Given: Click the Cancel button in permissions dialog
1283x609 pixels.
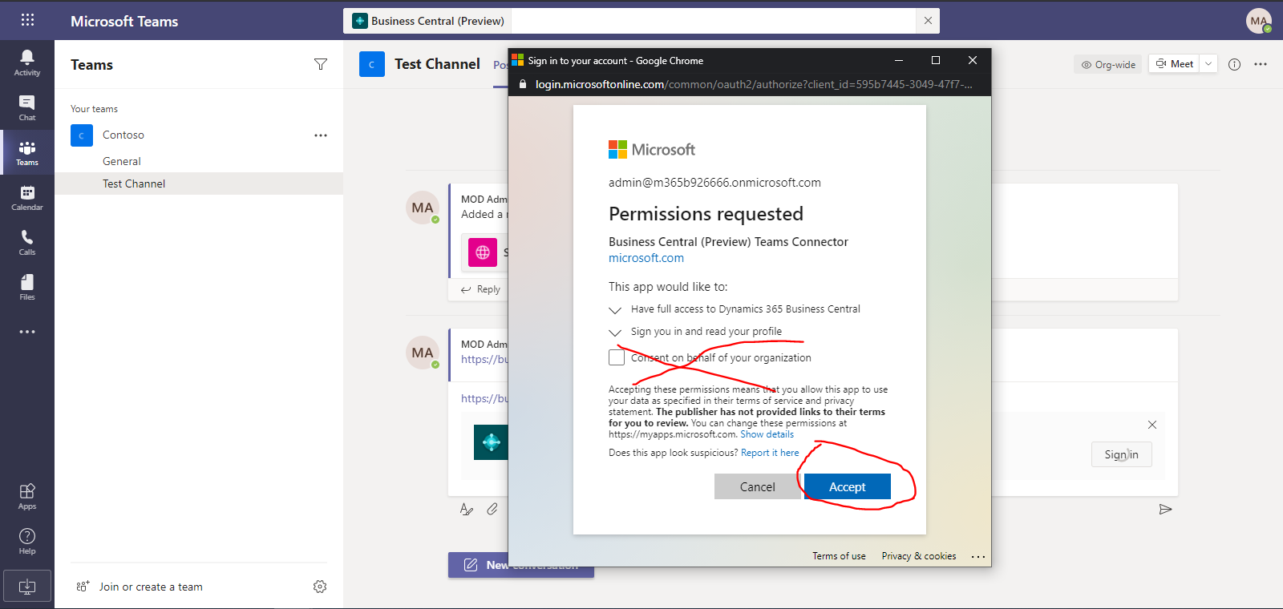Looking at the screenshot, I should (x=757, y=486).
